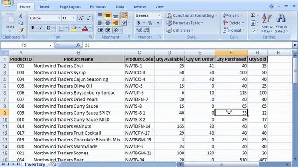The width and height of the screenshot is (298, 167).
Task: Click the Select All corner button
Action: click(x=5, y=53)
